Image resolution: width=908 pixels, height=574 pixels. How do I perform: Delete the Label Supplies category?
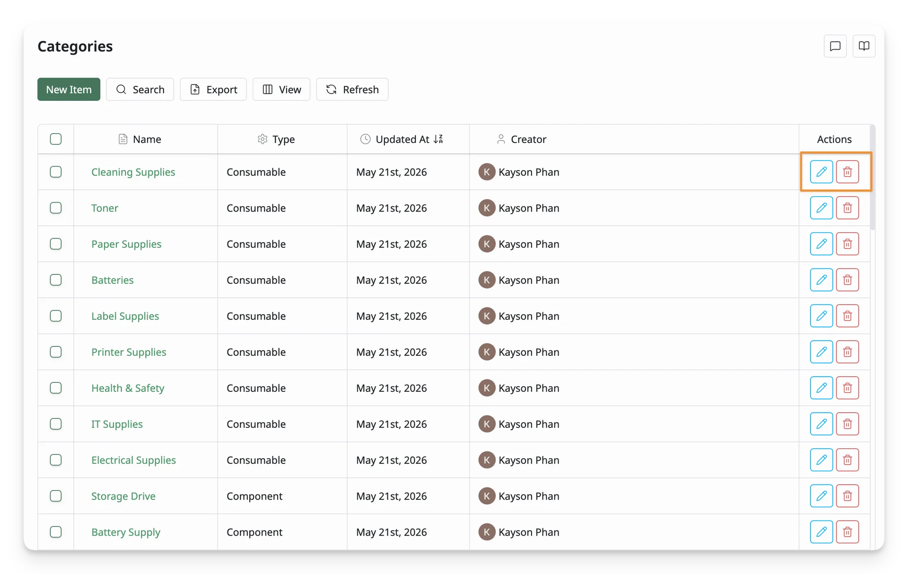(x=847, y=316)
